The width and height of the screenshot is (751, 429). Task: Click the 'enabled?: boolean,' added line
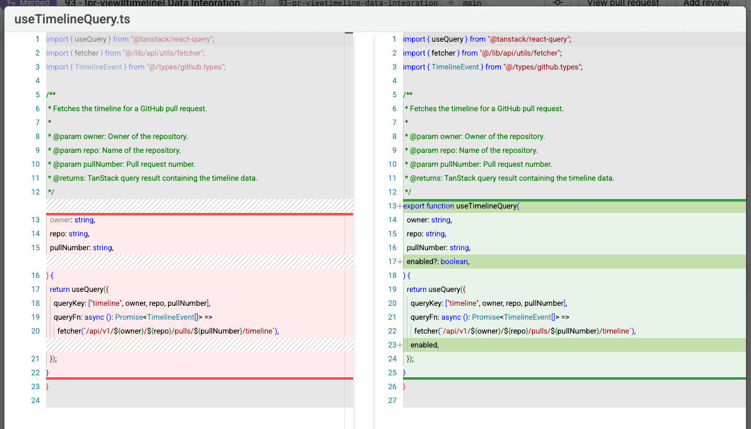click(438, 262)
